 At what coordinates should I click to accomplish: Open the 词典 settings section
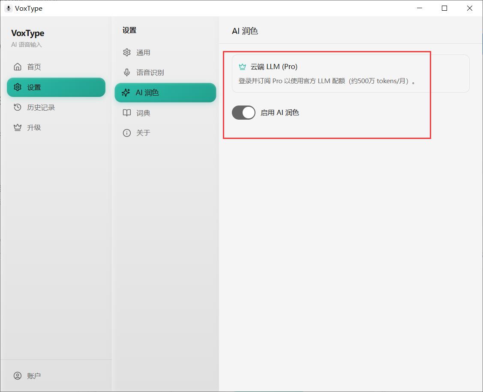point(165,113)
